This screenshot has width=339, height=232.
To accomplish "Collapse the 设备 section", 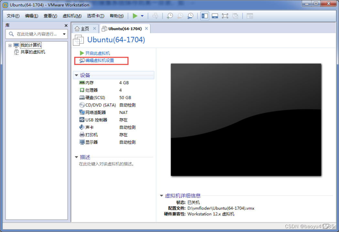I will (76, 75).
